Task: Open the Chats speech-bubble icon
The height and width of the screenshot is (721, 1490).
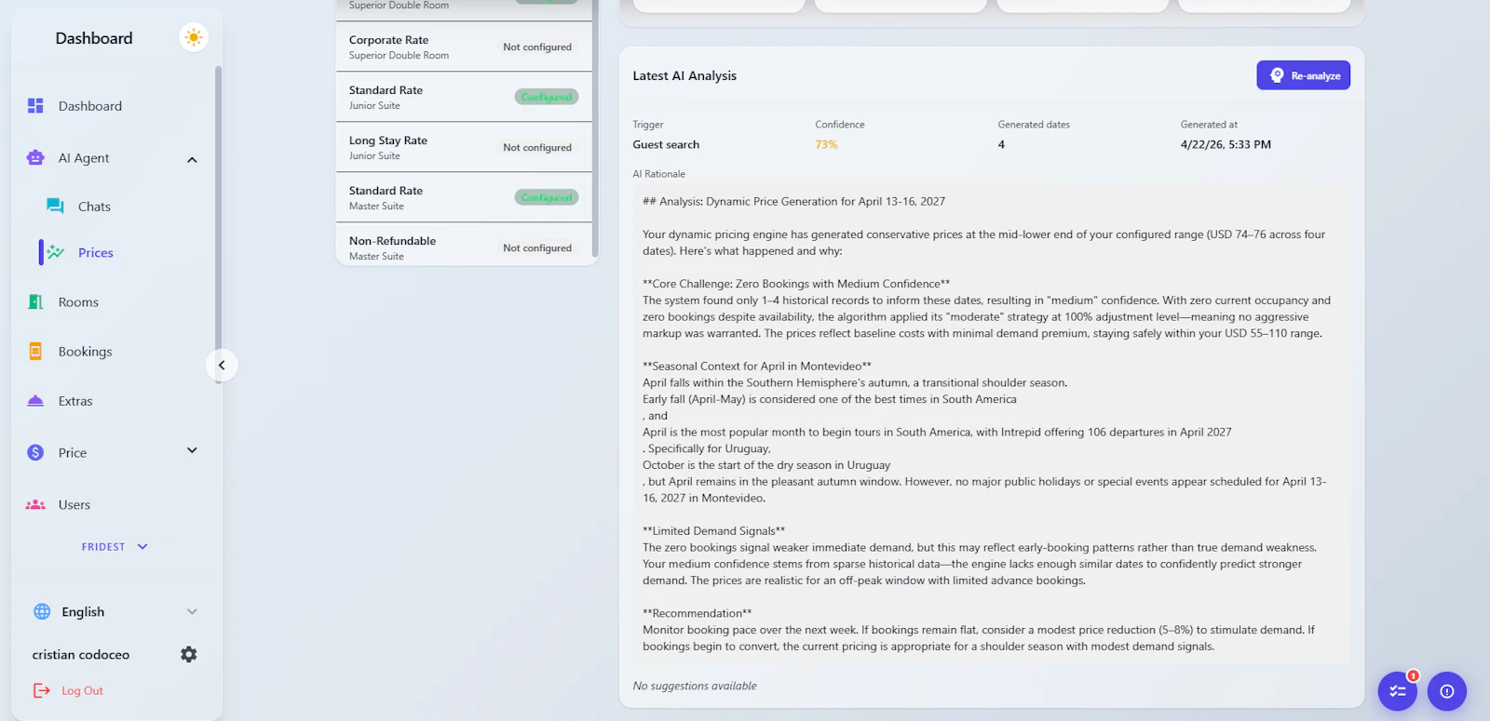Action: click(56, 207)
